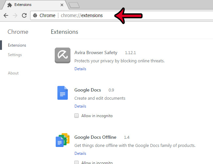Click 'Get things done offline' description text
The height and width of the screenshot is (164, 213).
click(x=135, y=145)
